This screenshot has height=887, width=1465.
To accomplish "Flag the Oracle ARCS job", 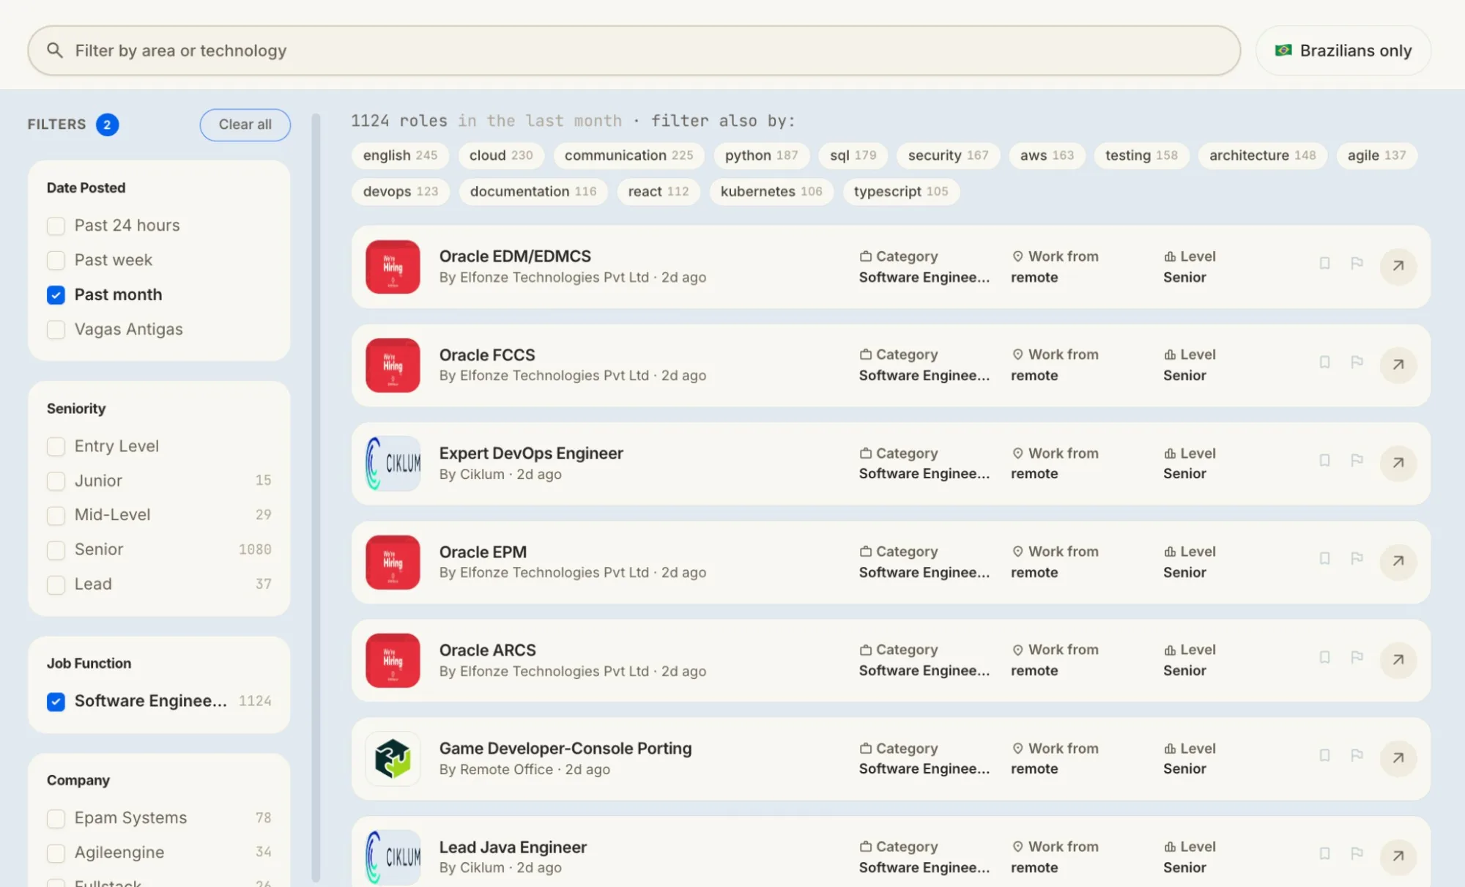I will [x=1357, y=658].
